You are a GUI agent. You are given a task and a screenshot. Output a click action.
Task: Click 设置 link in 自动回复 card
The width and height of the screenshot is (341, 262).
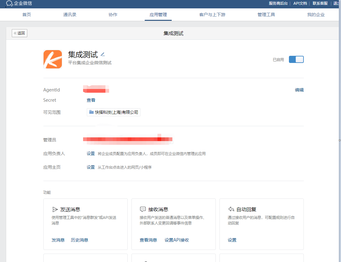[232, 240]
